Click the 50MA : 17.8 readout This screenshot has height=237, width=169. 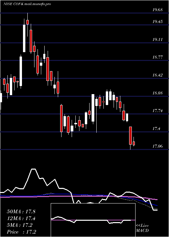tap(21, 212)
